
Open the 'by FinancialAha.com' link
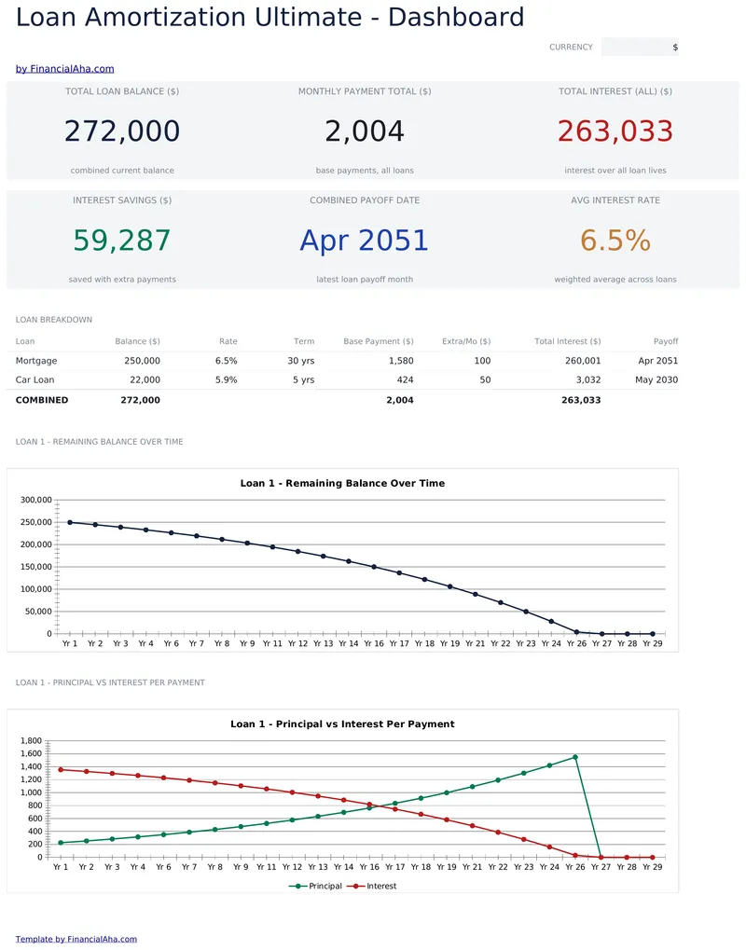pos(65,68)
